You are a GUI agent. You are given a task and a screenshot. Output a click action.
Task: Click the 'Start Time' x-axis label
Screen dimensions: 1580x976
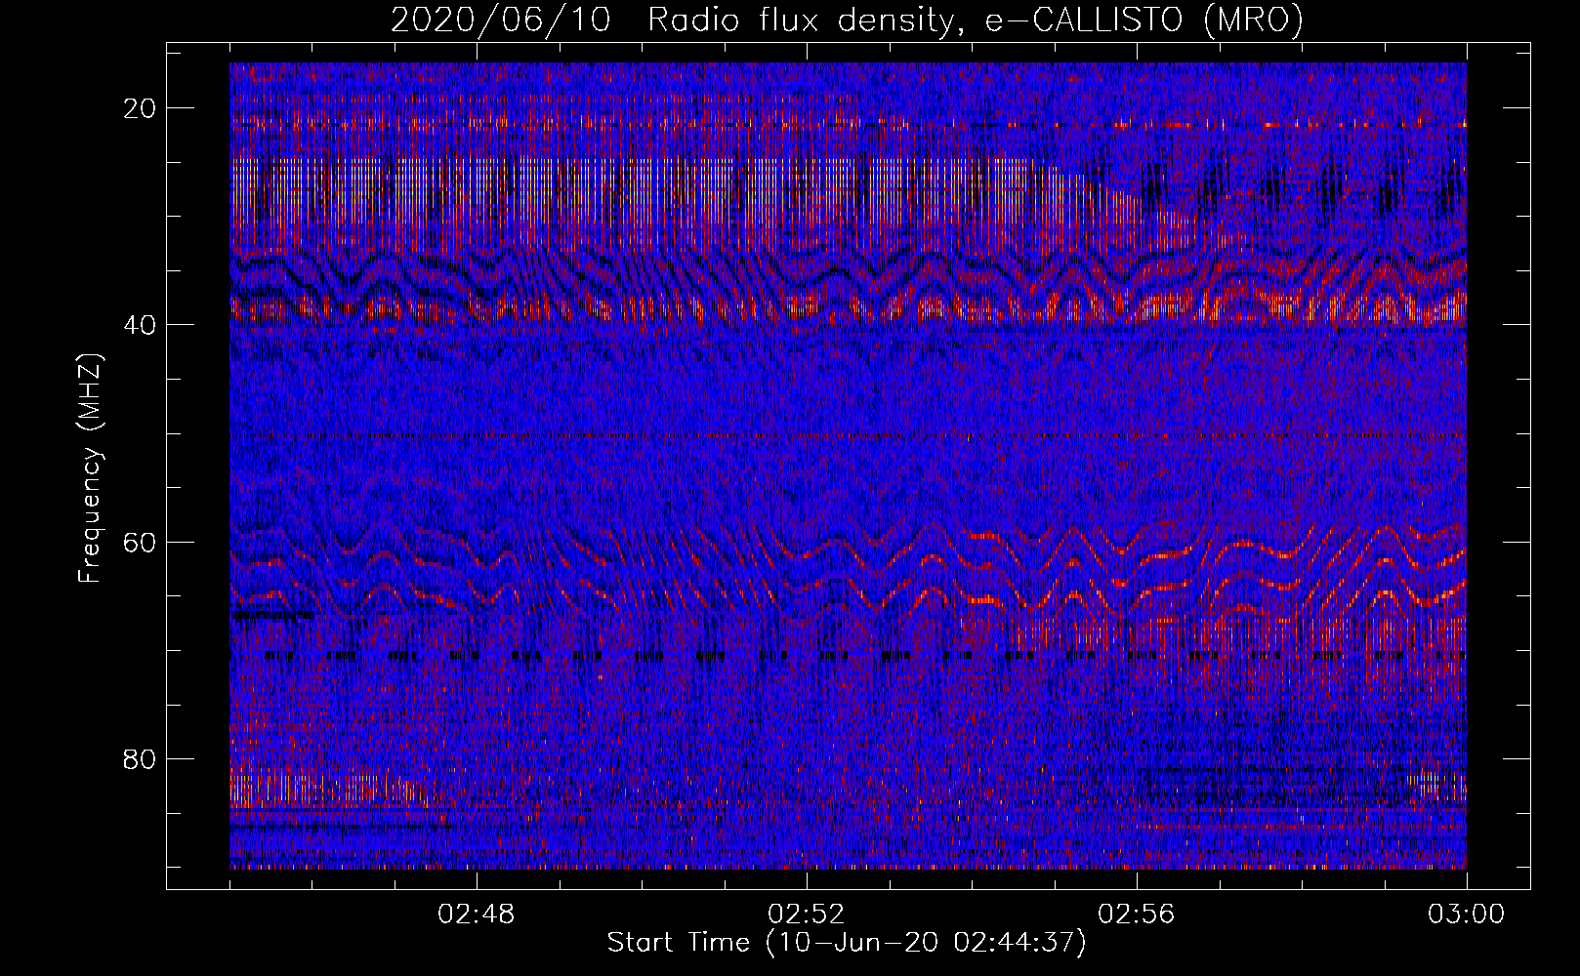coord(847,943)
